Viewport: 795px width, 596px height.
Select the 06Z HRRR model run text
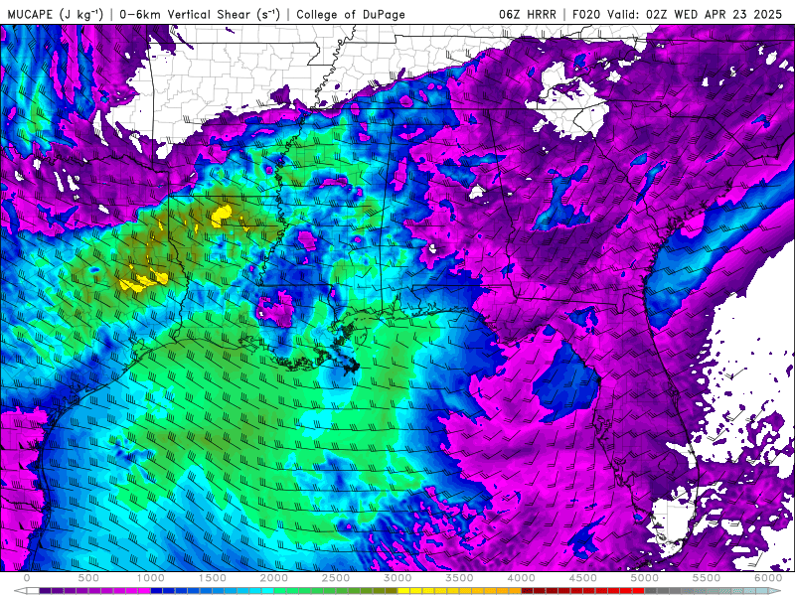click(528, 14)
